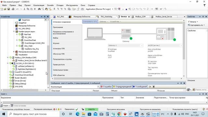This screenshot has height=117, width=208.
Task: Toggle the 0 errors filter button
Action: (106, 87)
